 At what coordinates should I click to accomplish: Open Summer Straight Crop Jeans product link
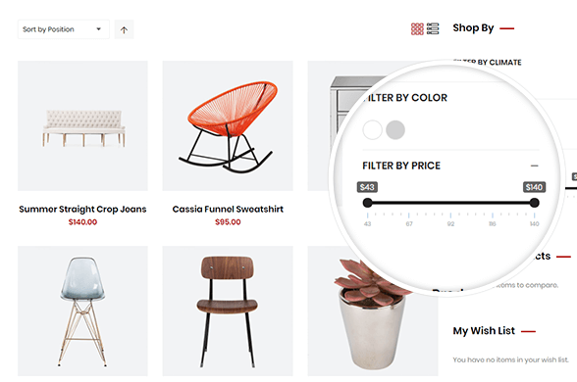coord(82,209)
